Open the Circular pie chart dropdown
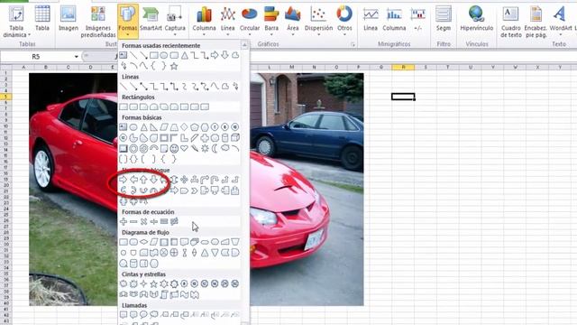This screenshot has width=577, height=325. [x=250, y=22]
